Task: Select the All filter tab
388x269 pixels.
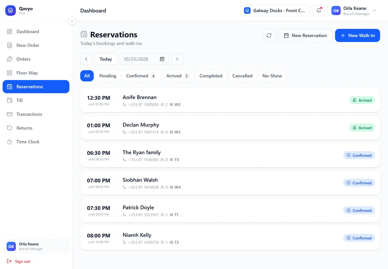Action: click(x=87, y=76)
